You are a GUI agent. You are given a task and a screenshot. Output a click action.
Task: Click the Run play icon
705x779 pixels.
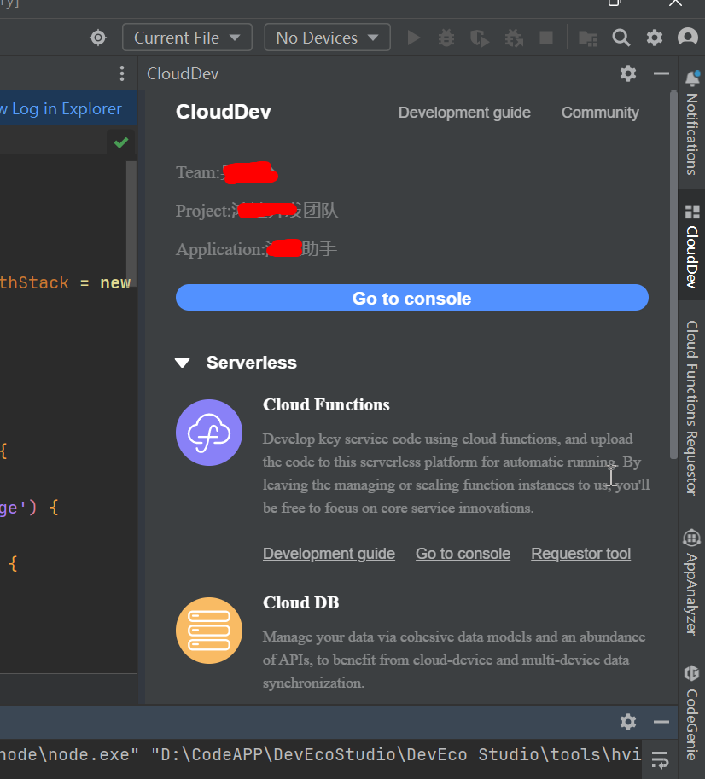pyautogui.click(x=413, y=38)
